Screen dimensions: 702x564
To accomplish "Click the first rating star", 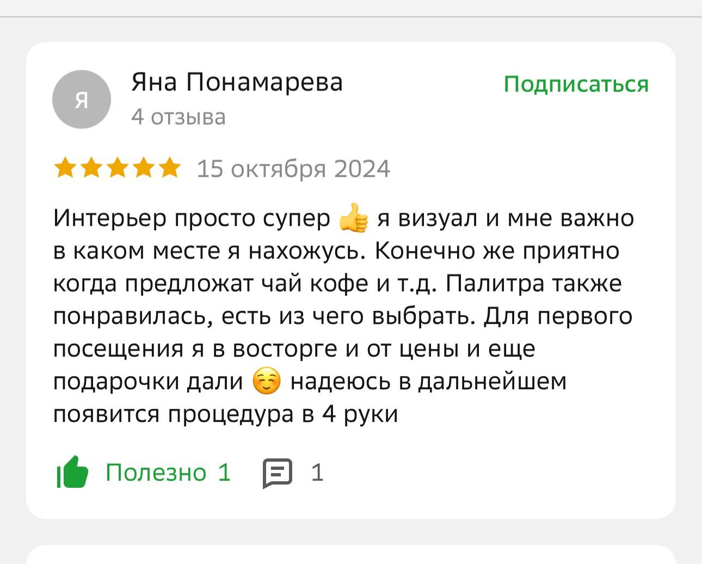I will (x=65, y=168).
